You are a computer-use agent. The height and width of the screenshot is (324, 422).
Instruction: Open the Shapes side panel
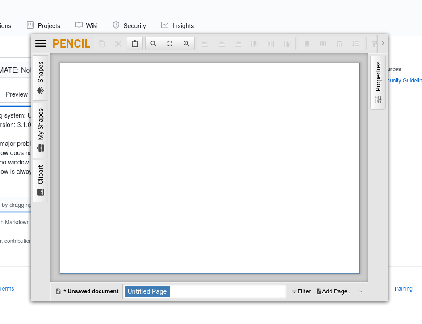coord(40,78)
